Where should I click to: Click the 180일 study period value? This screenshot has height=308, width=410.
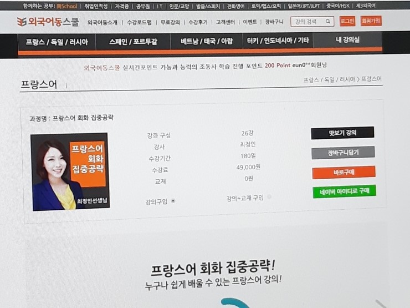tap(248, 156)
